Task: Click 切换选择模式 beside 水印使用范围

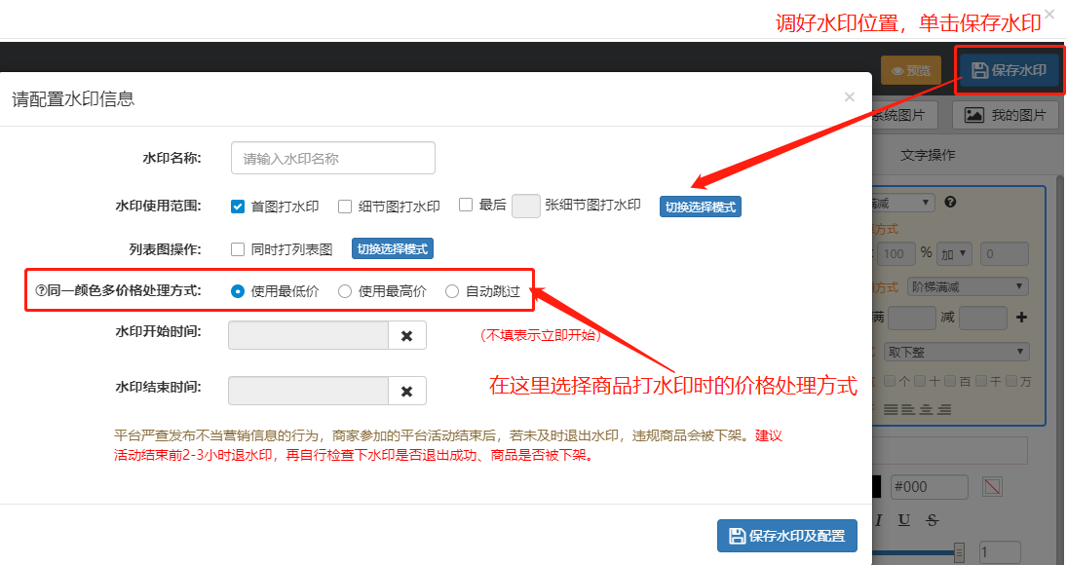Action: pos(700,207)
